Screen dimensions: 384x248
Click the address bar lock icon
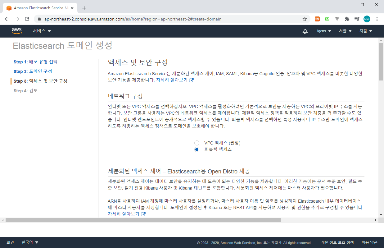39,19
